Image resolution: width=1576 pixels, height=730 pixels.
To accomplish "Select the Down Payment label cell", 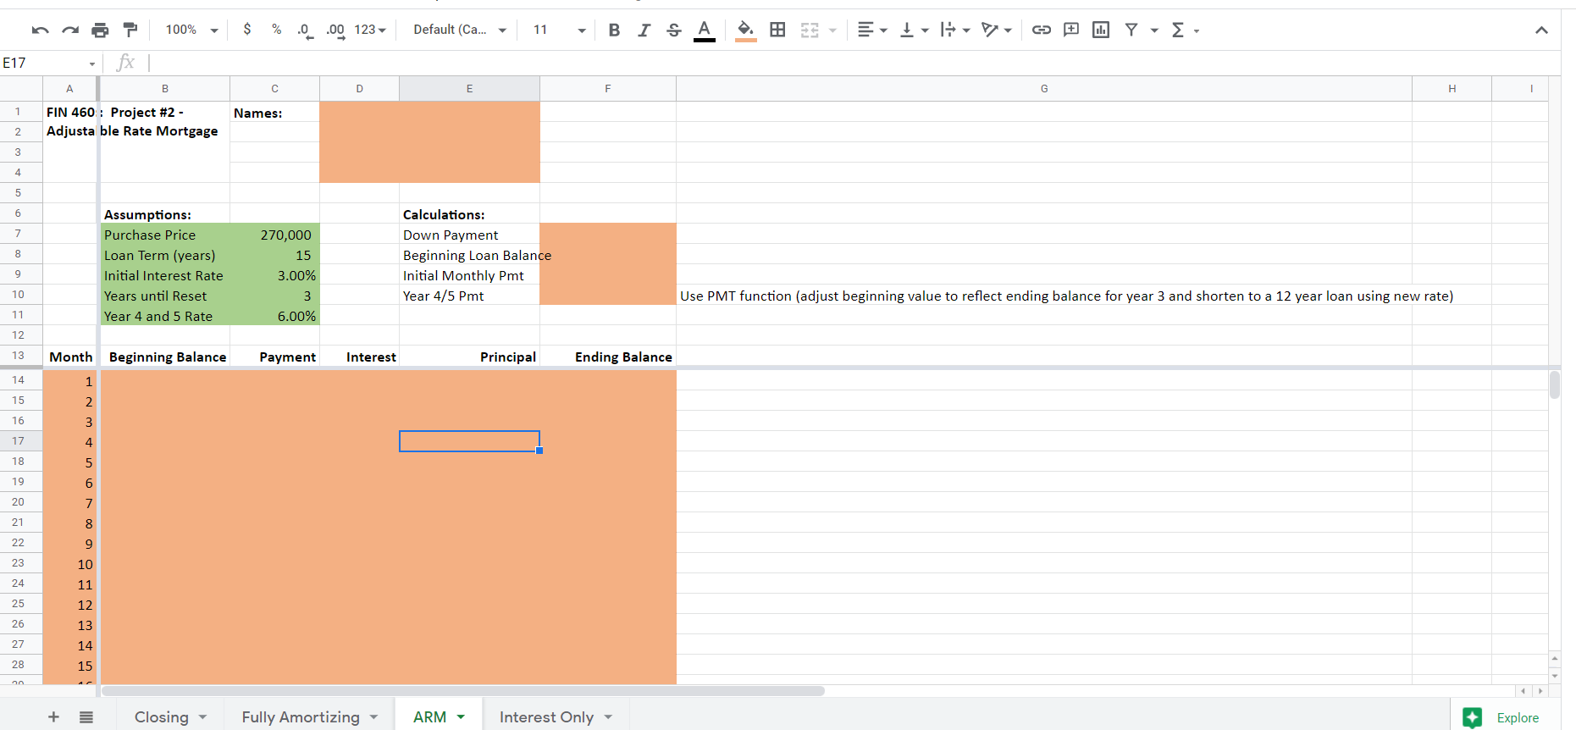I will click(x=469, y=235).
